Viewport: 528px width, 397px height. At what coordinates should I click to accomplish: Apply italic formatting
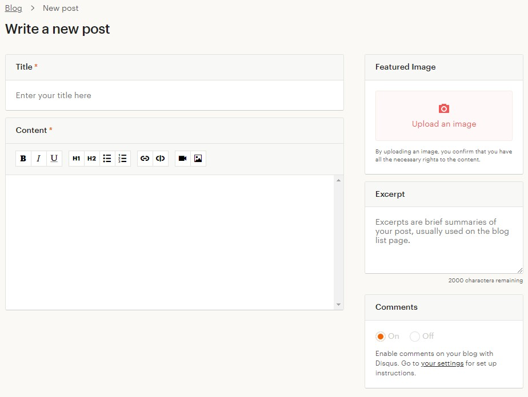(39, 159)
